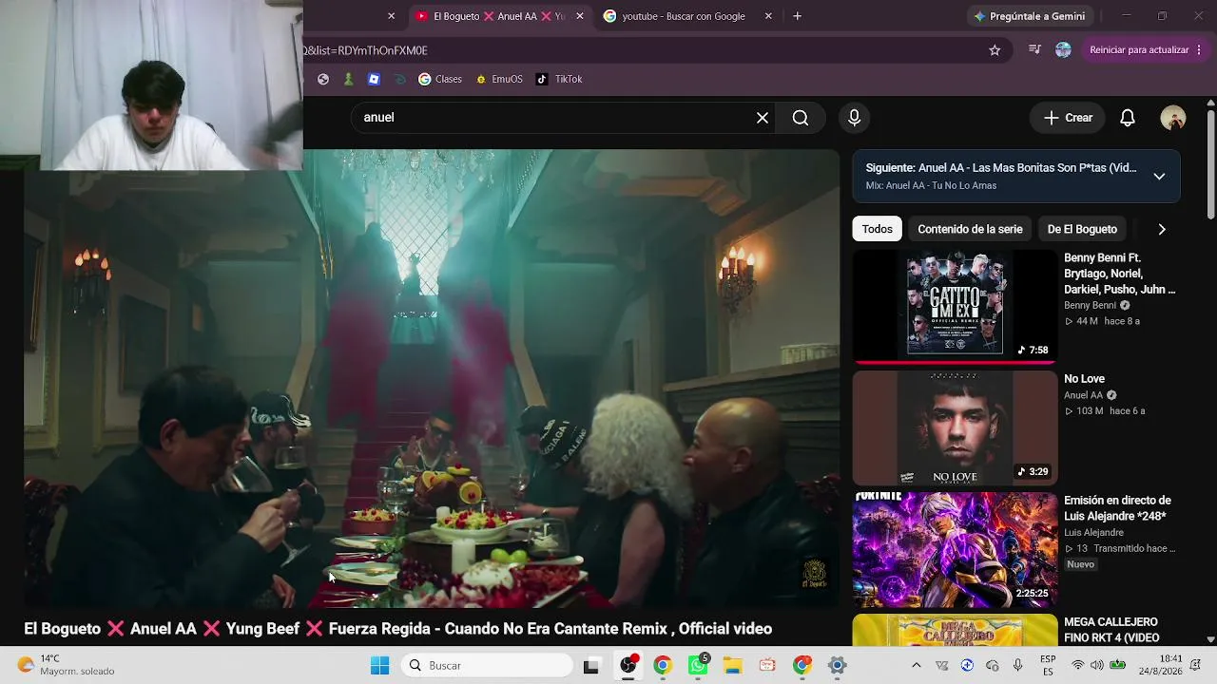Open Luis Alejandre live stream thumbnail
Screen dimensions: 1217x684
coord(955,549)
